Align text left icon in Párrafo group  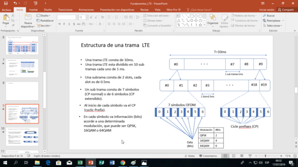(x=109, y=24)
